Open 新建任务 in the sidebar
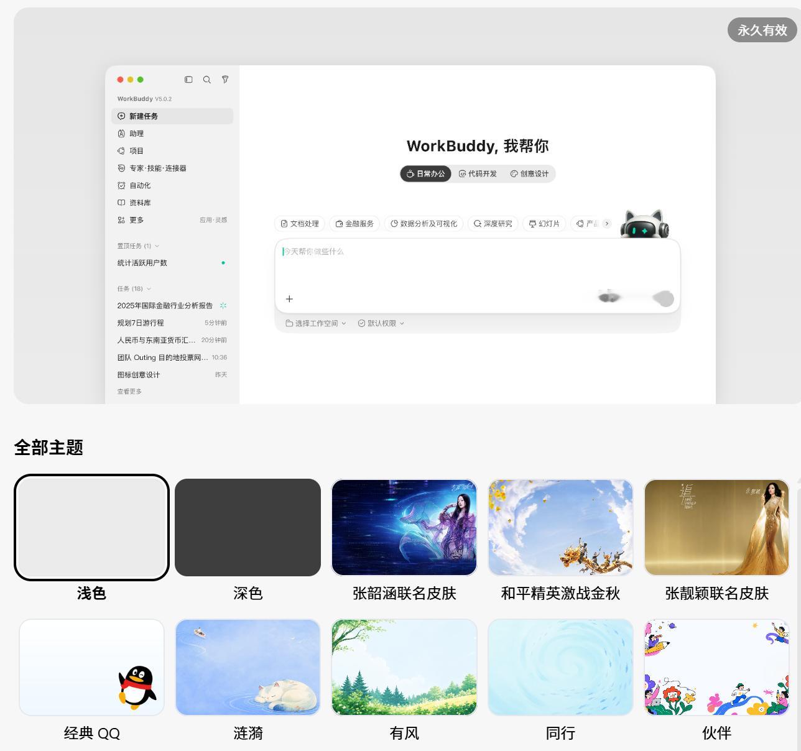Viewport: 801px width, 751px height. pos(172,116)
